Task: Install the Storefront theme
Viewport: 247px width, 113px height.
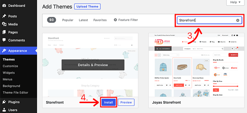Action: coord(109,103)
